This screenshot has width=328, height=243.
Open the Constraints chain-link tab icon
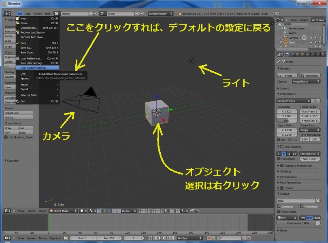pos(308,54)
